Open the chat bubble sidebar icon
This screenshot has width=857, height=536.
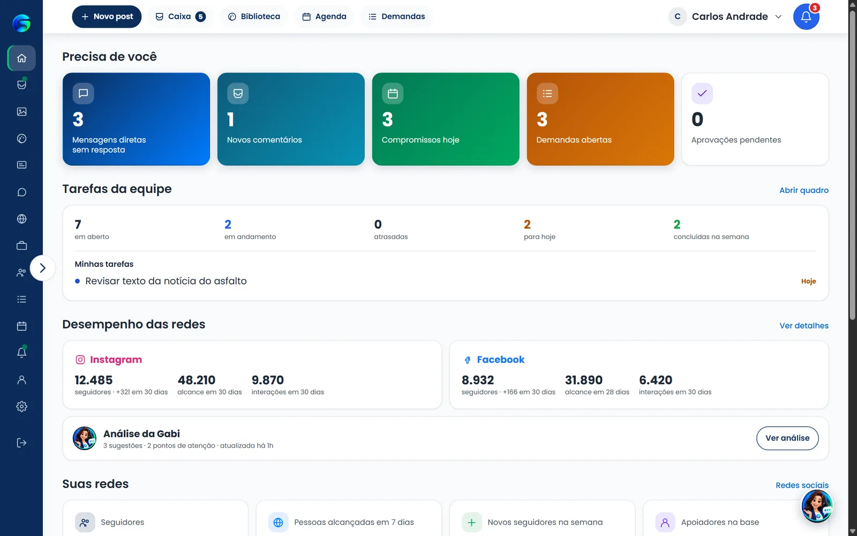[x=21, y=192]
